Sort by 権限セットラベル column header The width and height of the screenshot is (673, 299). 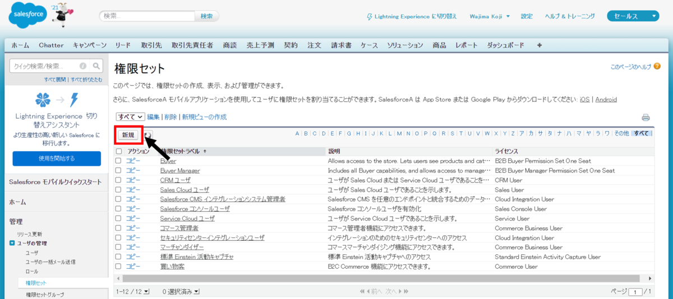coord(183,151)
